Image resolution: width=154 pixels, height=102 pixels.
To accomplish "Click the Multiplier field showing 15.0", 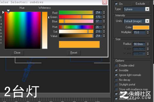I will [139, 32].
